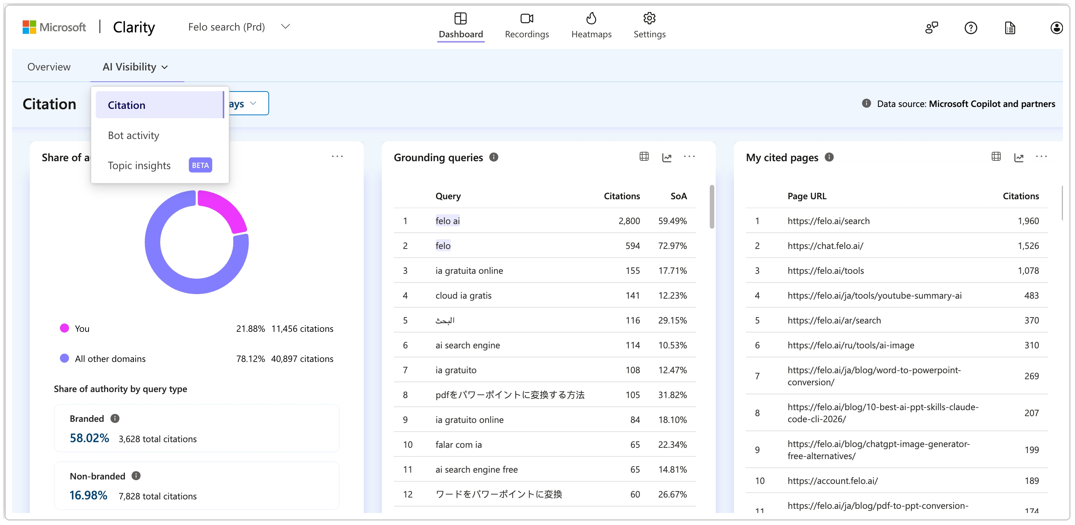Open the date range days dropdown
Screen dimensions: 1075x525
(x=248, y=104)
